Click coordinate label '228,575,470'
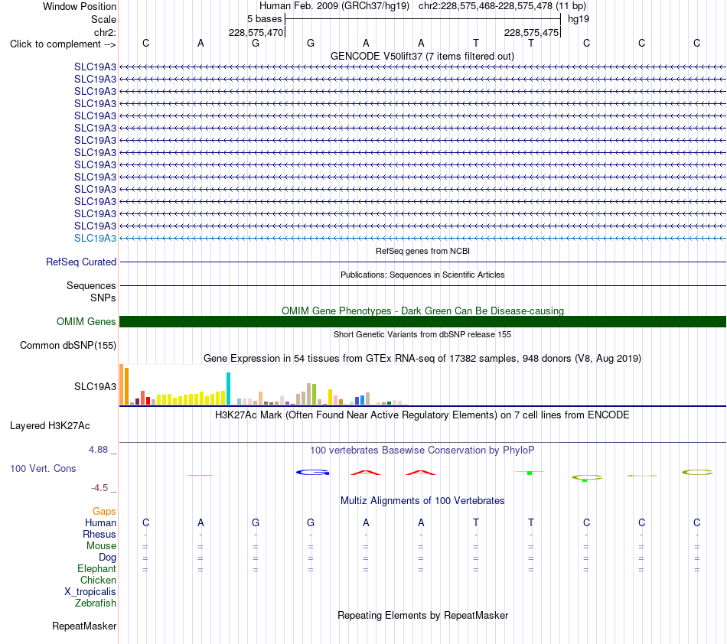This screenshot has height=644, width=727. coord(256,32)
